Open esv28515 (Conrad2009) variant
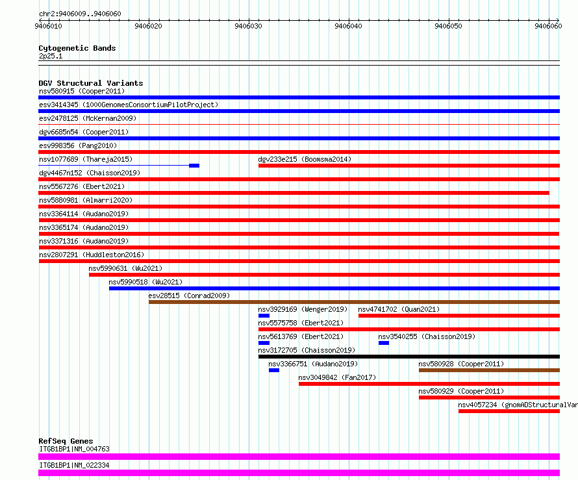The image size is (578, 480). [189, 296]
